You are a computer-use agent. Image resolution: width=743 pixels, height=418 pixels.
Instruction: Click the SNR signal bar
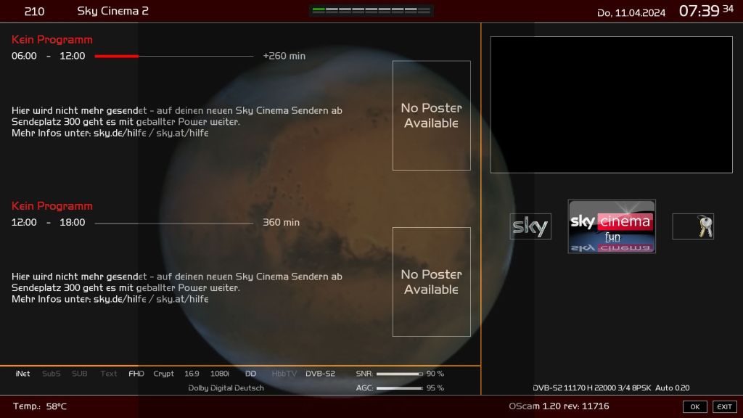pos(400,374)
